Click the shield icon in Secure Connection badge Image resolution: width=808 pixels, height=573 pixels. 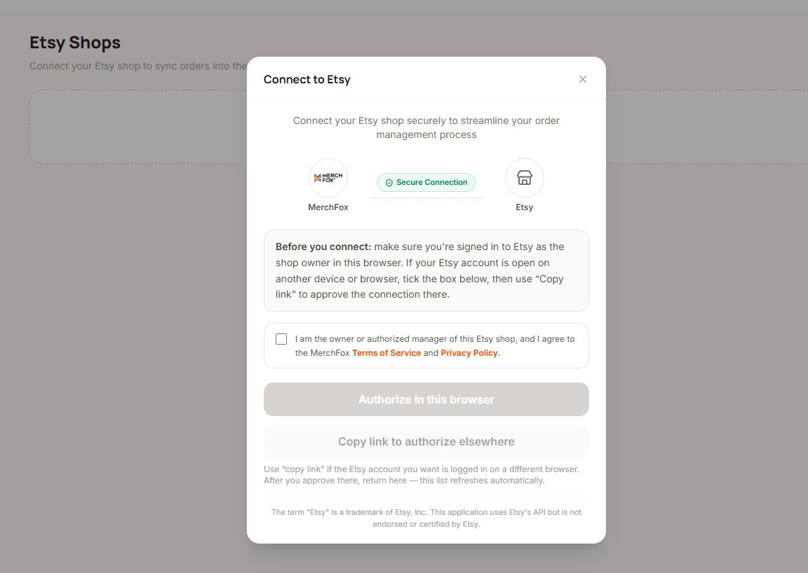pyautogui.click(x=389, y=183)
